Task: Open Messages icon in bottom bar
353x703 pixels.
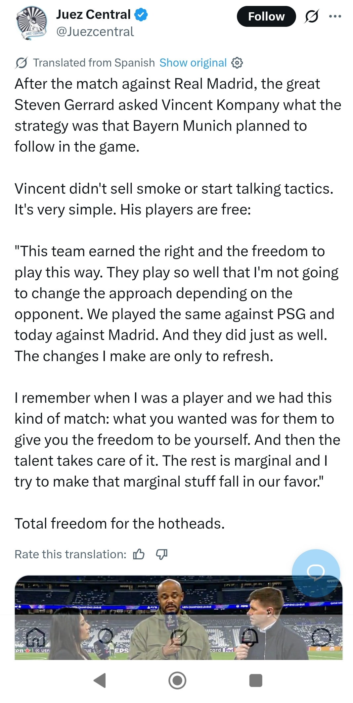Action: click(x=321, y=637)
